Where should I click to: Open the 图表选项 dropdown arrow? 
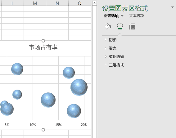(122, 16)
